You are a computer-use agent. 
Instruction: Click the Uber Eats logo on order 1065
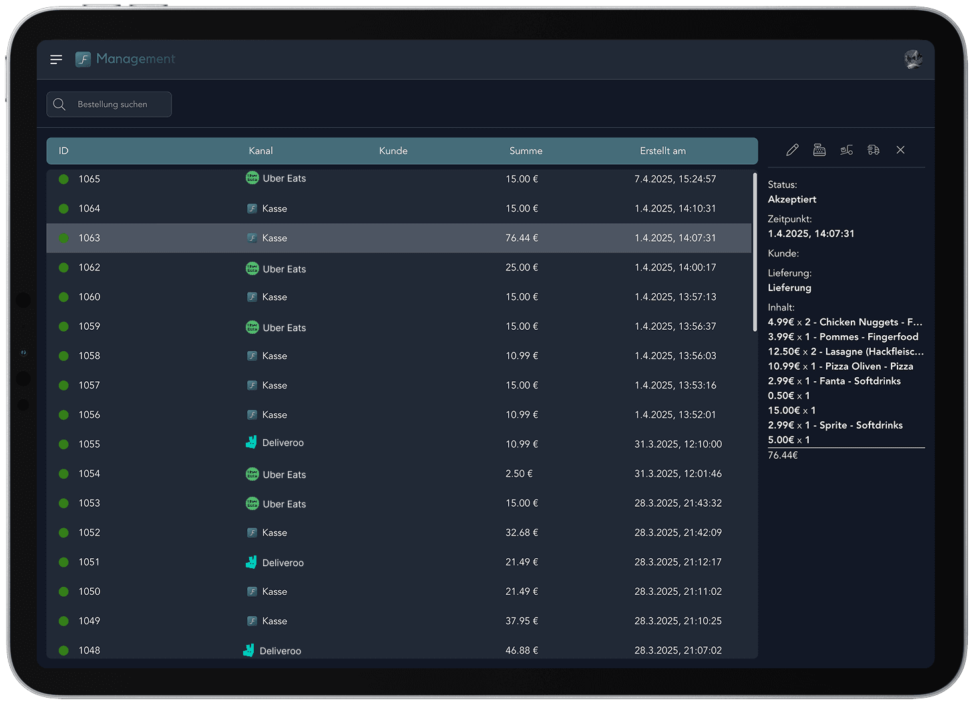252,178
